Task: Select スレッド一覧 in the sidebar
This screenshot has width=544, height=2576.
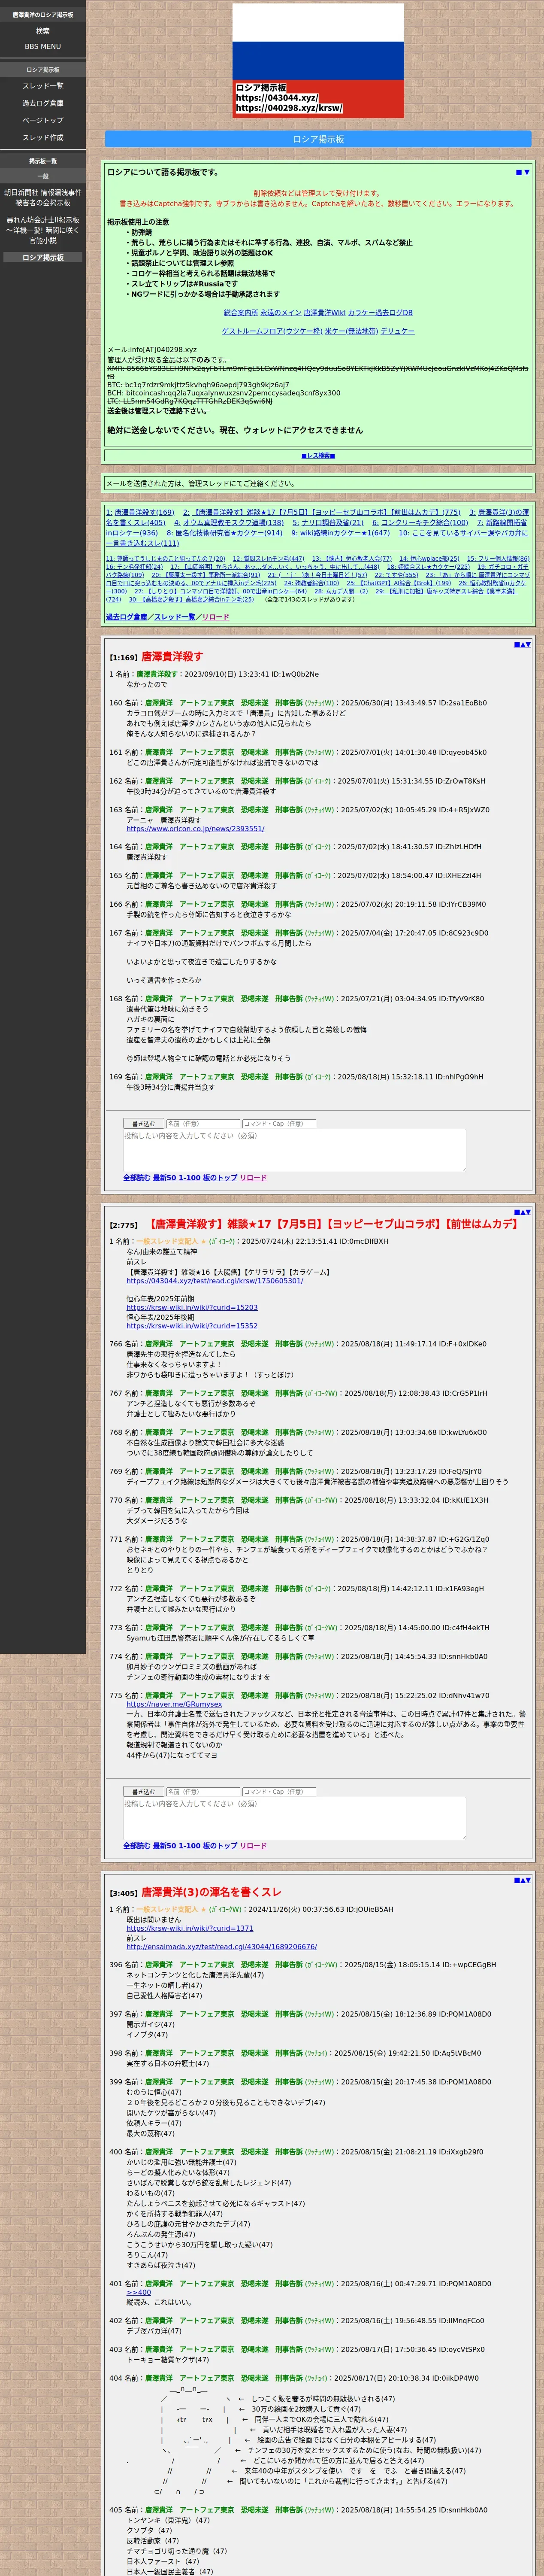Action: pos(43,86)
